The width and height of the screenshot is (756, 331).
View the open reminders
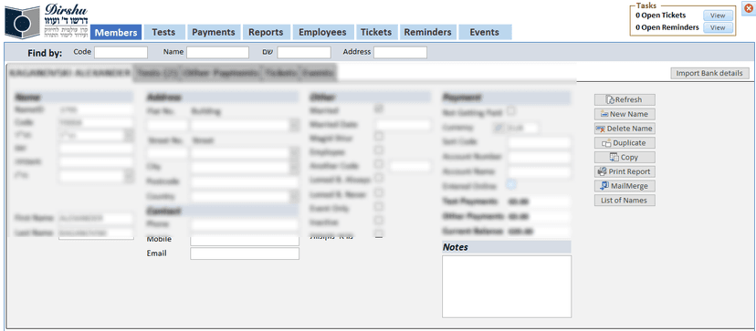(718, 28)
